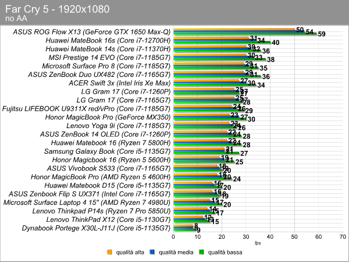Click the orange qualità alta legend swatch
This screenshot has width=349, height=262.
click(109, 252)
